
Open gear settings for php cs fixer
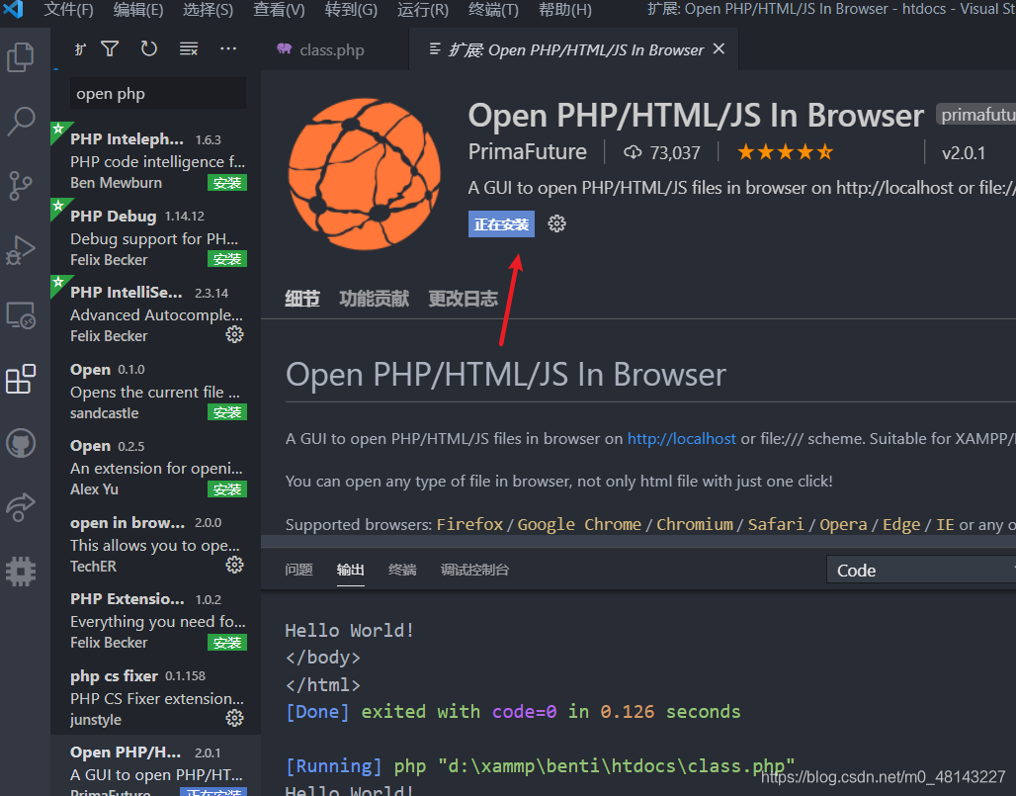point(234,718)
